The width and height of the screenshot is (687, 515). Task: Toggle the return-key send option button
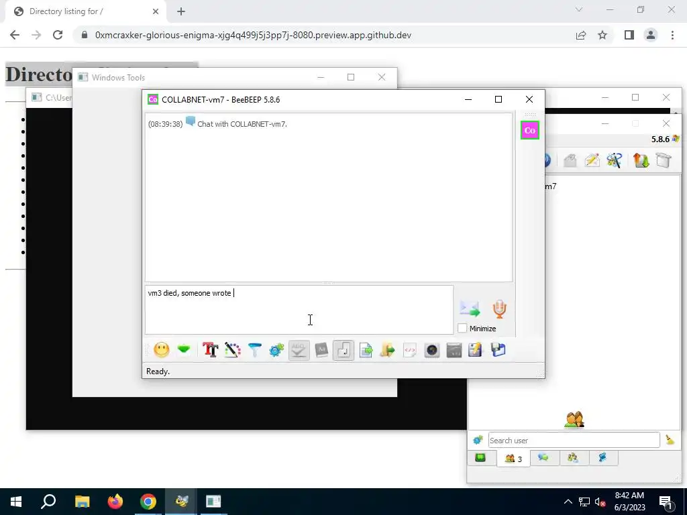pos(343,350)
